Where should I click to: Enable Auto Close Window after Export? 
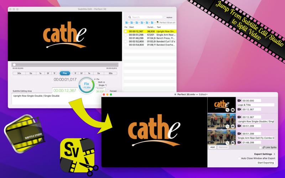click(239, 158)
